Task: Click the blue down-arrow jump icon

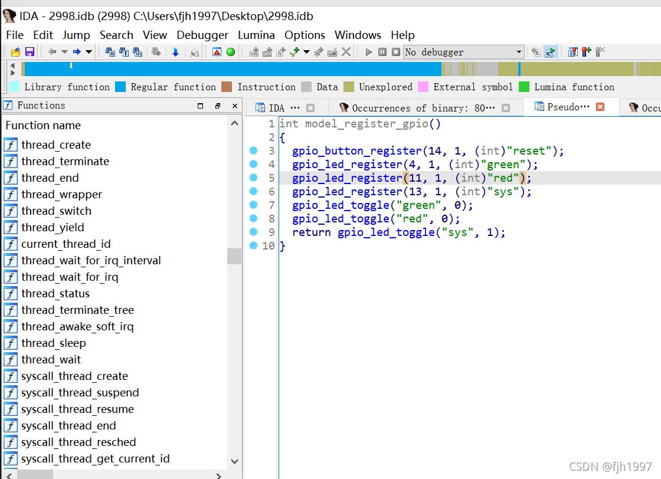Action: point(175,52)
